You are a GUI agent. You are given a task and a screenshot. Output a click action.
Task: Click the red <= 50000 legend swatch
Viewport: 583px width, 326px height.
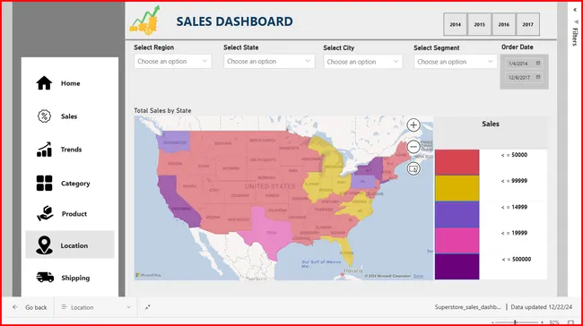coord(457,162)
